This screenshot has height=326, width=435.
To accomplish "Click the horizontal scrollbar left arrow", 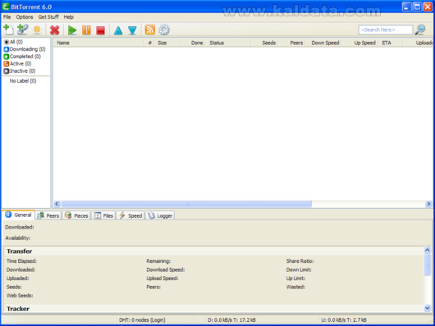I will (x=57, y=204).
